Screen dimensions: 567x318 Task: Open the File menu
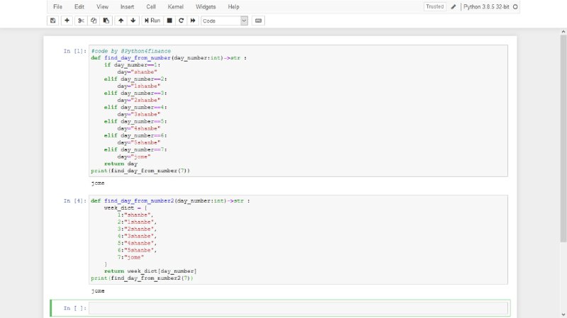[57, 7]
